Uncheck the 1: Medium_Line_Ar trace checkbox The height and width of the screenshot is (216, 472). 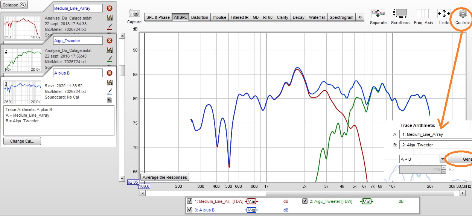click(190, 201)
